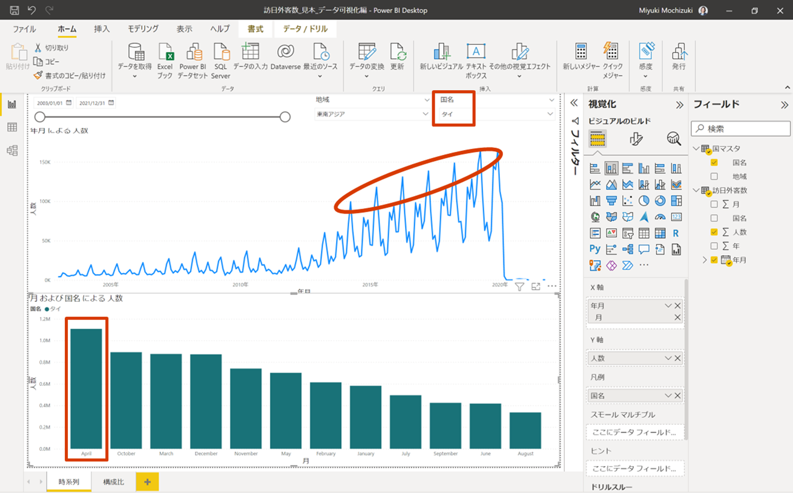Viewport: 793px width, 493px height.
Task: Open the データ / ドリル ribbon tab
Action: point(305,28)
